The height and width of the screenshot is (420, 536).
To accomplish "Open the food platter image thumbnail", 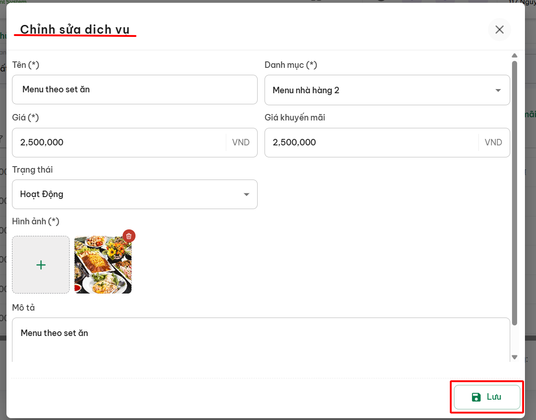I will (x=103, y=264).
